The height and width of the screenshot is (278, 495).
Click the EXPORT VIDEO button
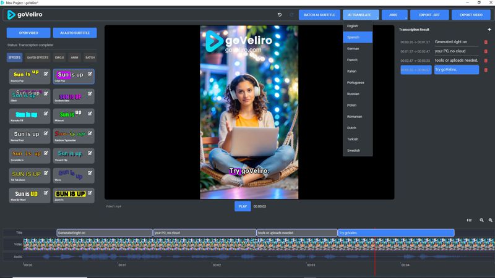point(471,15)
